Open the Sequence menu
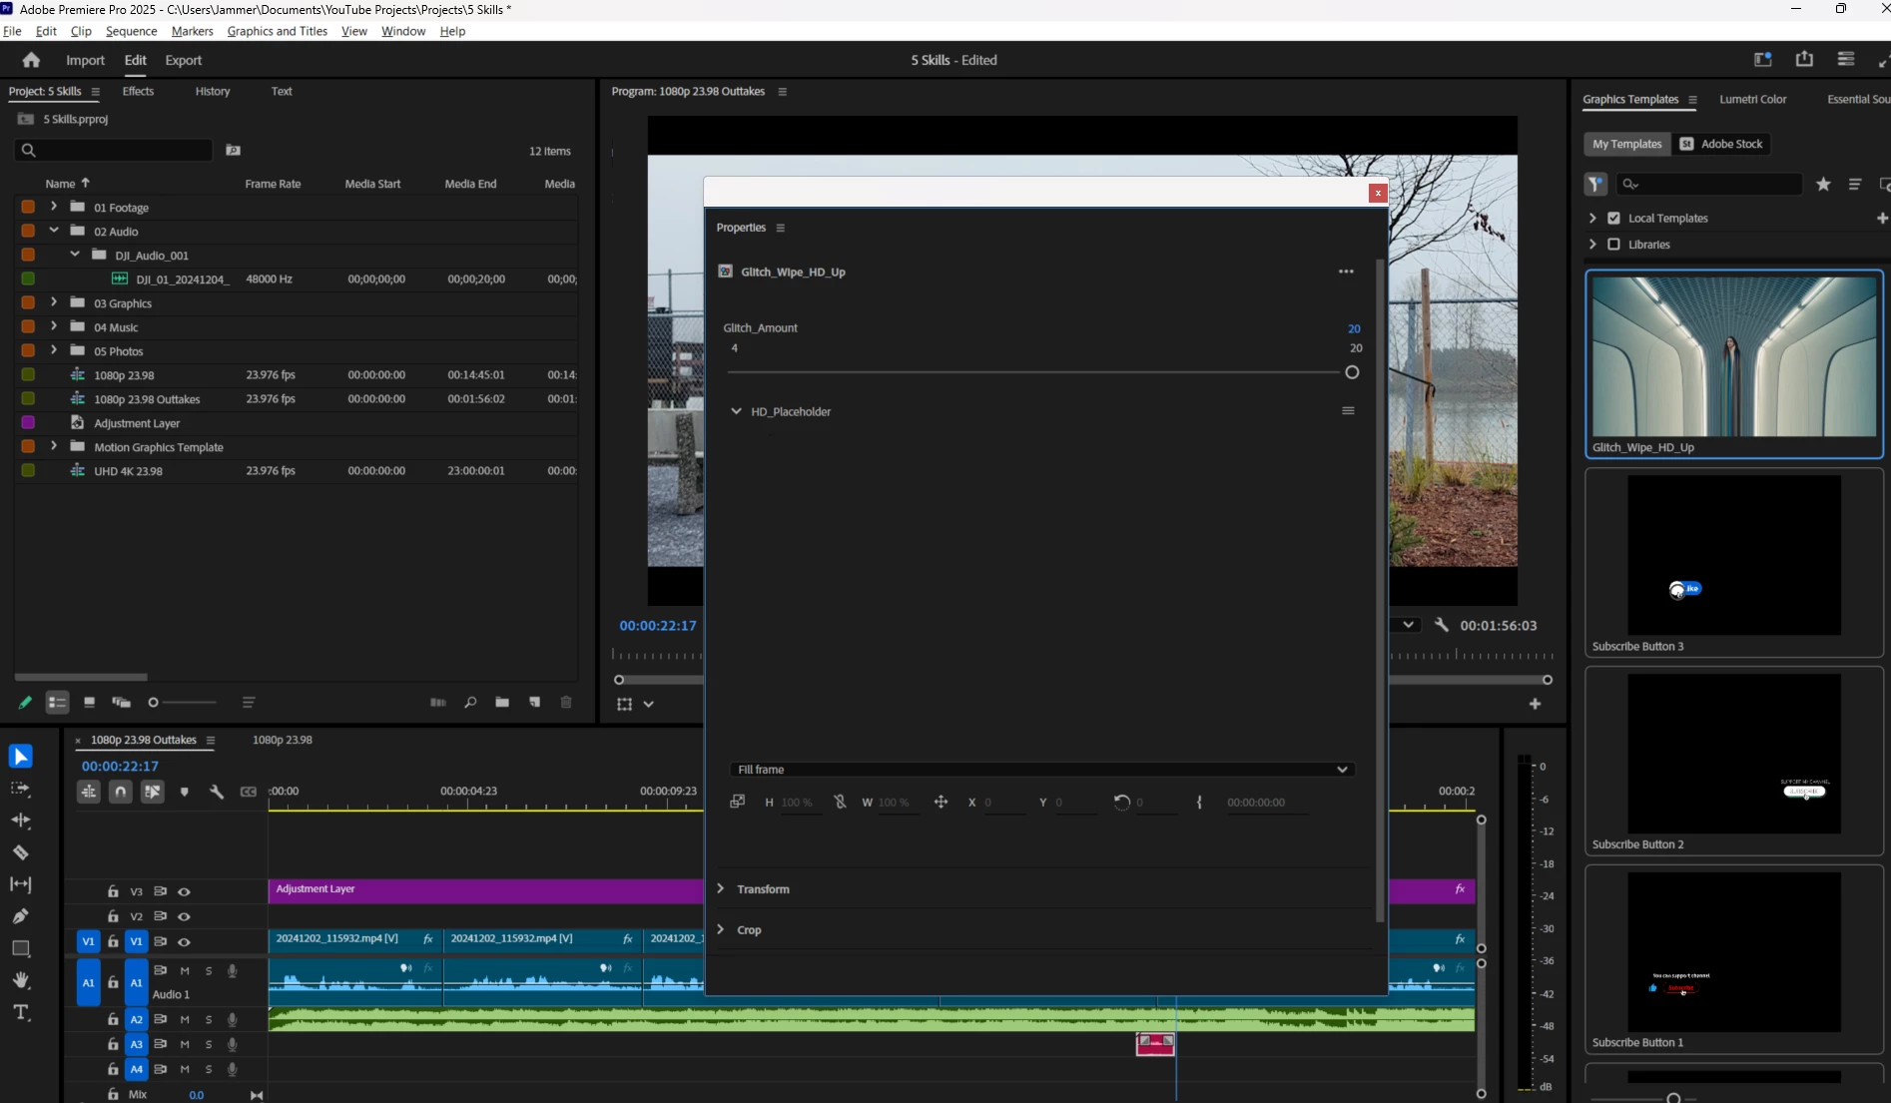Viewport: 1891px width, 1103px height. click(131, 31)
